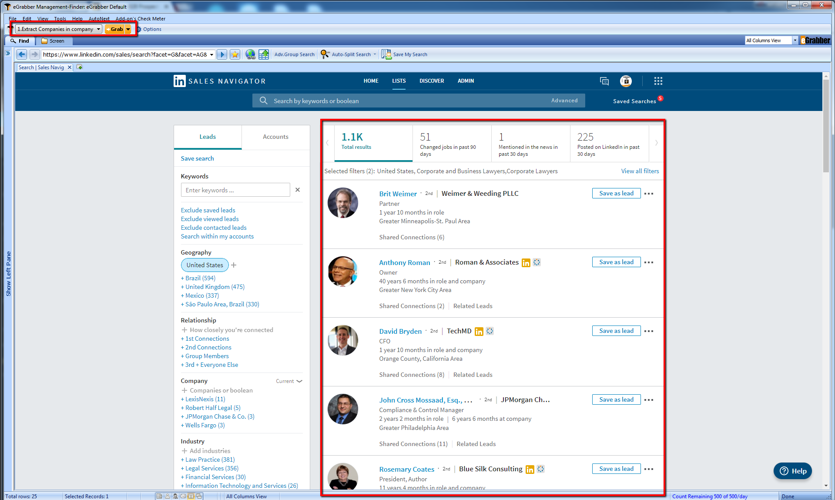Add Law Practice industry filter

(208, 460)
